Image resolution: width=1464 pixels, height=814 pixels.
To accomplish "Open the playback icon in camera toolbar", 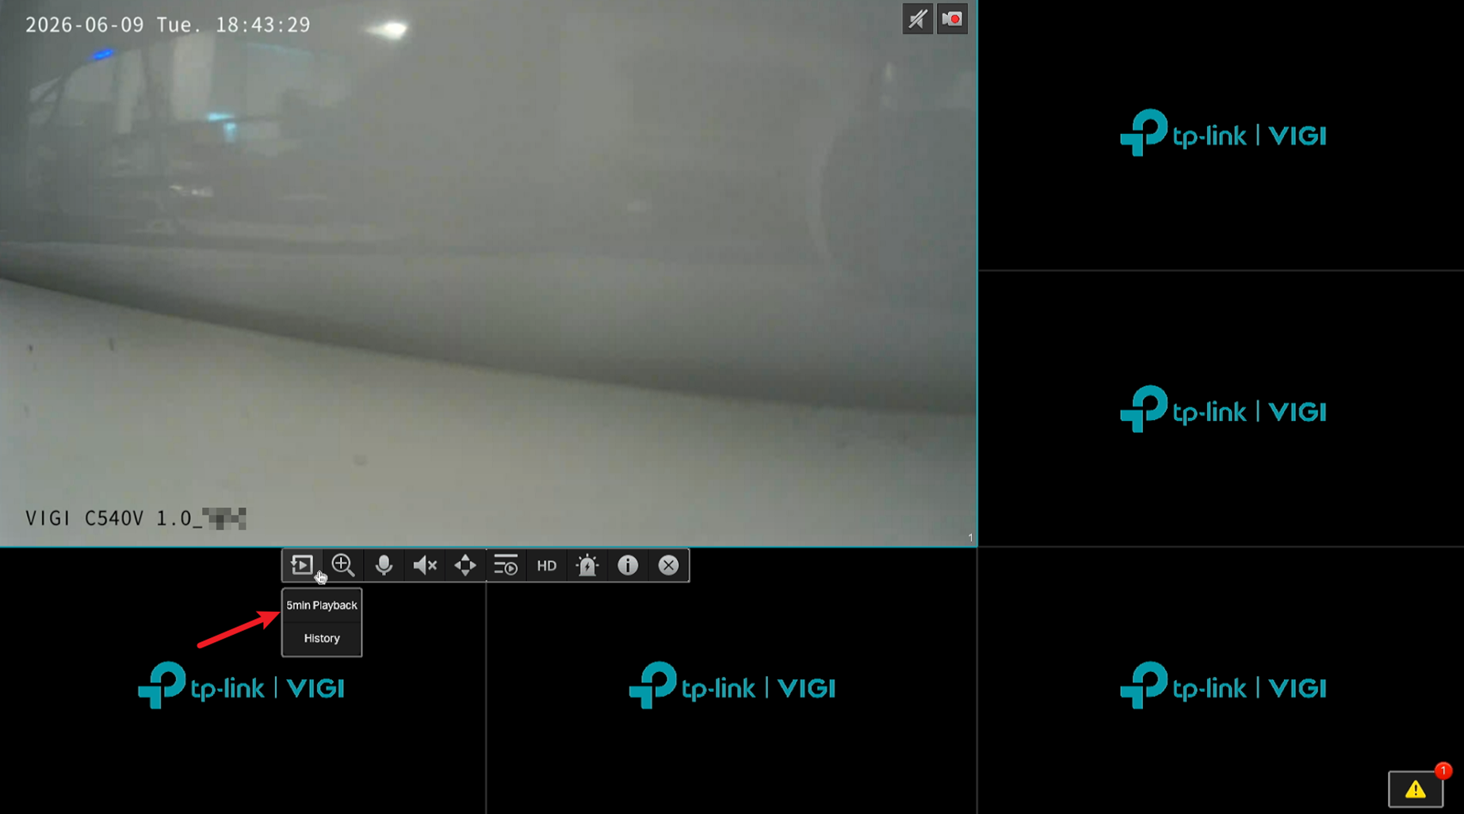I will (302, 565).
